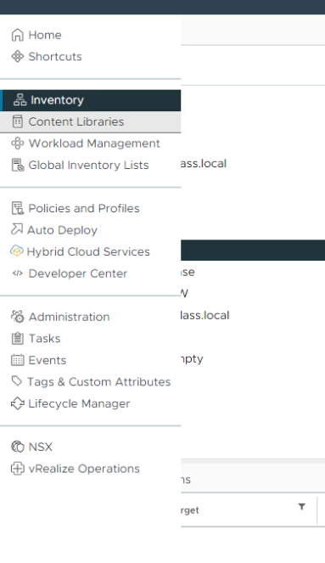
Task: Filter the target column with funnel icon
Action: pos(302,507)
